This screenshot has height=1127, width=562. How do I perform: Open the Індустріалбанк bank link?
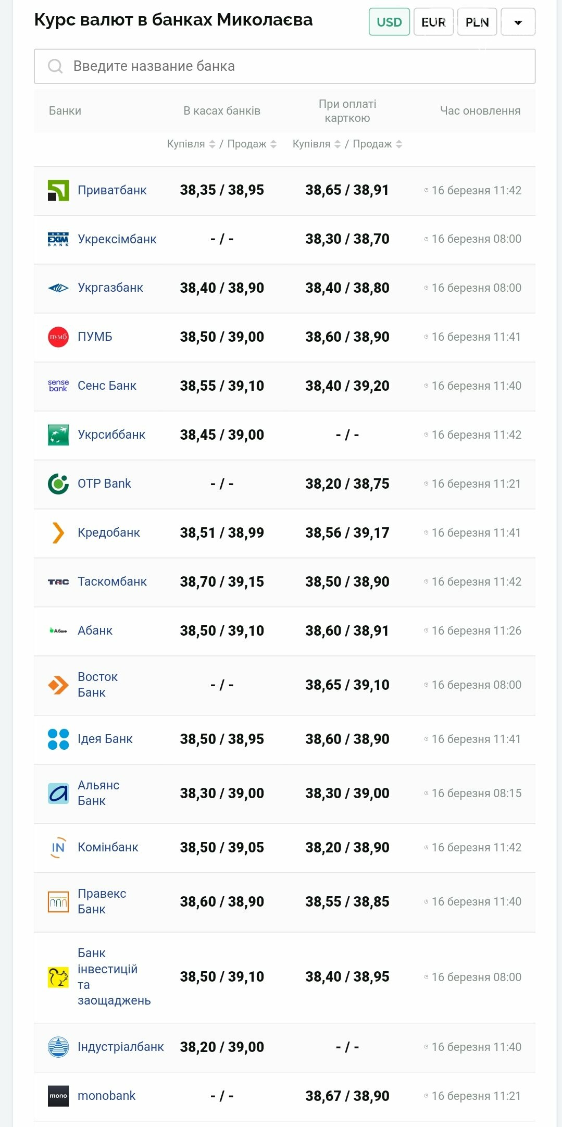(120, 1047)
